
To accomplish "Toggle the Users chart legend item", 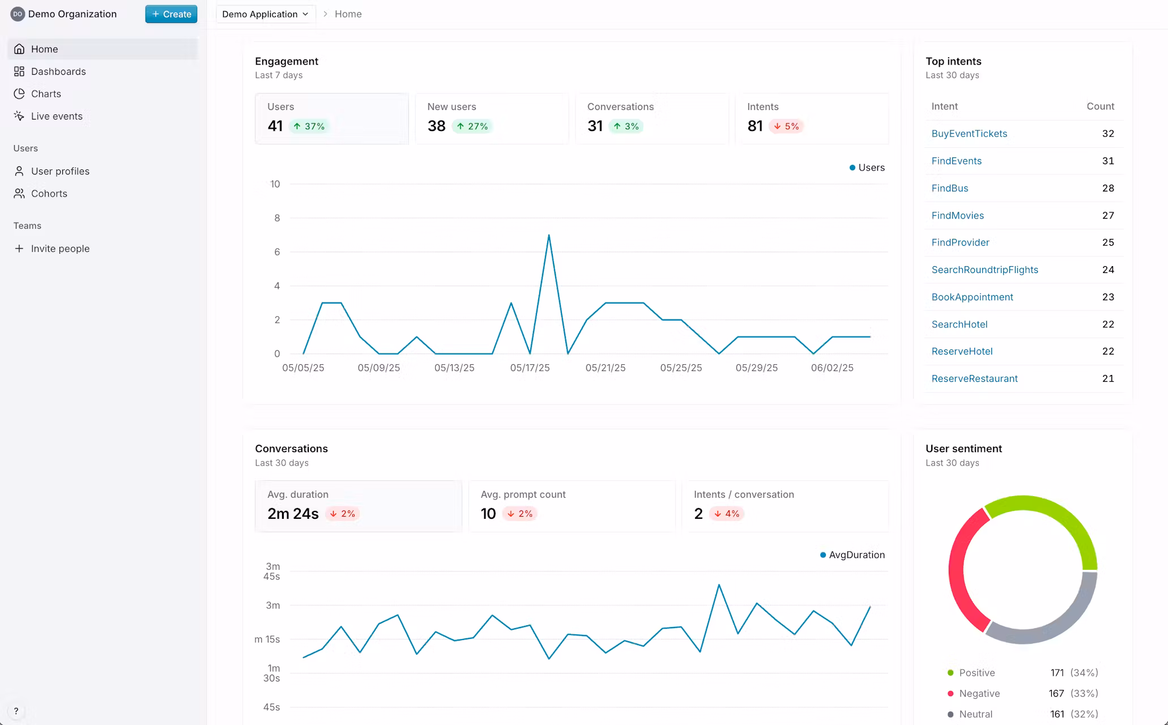I will (x=867, y=168).
